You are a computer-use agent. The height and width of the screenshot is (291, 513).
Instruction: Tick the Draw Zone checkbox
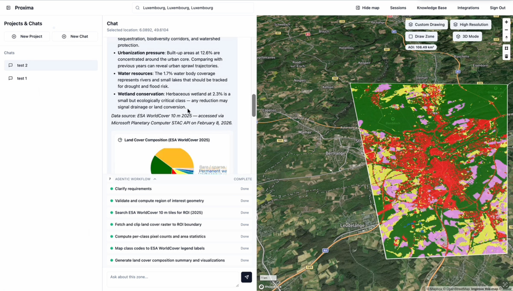[411, 36]
